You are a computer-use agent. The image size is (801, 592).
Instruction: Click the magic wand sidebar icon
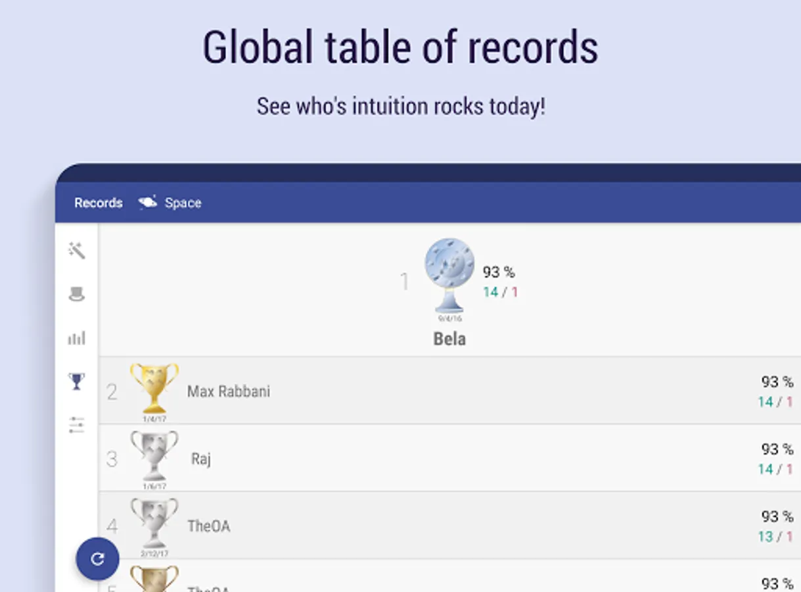tap(77, 250)
